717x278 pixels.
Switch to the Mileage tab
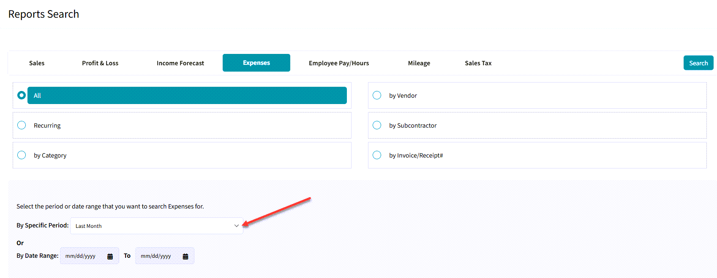point(419,63)
